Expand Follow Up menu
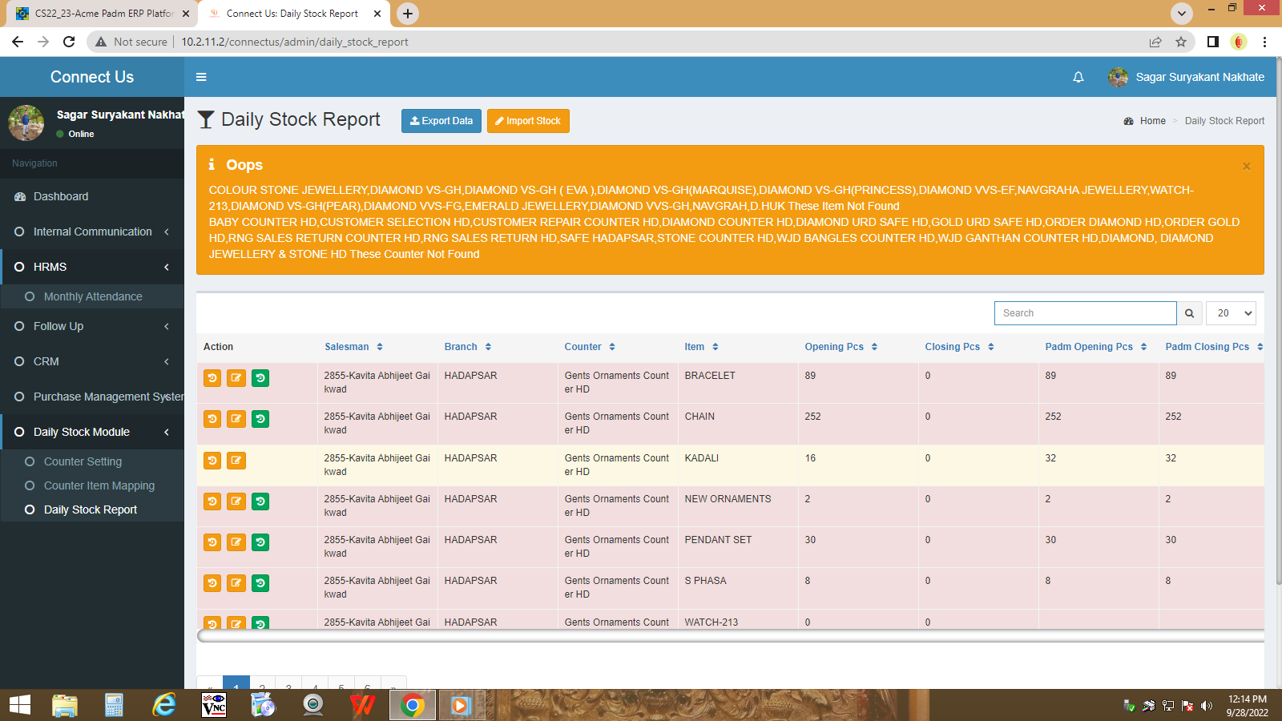The image size is (1282, 721). pyautogui.click(x=92, y=326)
